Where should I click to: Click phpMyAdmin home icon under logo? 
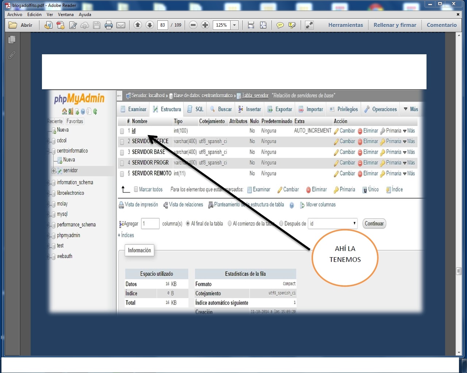pyautogui.click(x=65, y=111)
